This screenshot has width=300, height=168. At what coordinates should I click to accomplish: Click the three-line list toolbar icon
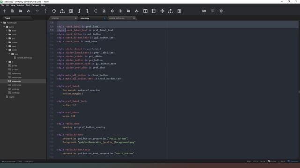[213, 11]
